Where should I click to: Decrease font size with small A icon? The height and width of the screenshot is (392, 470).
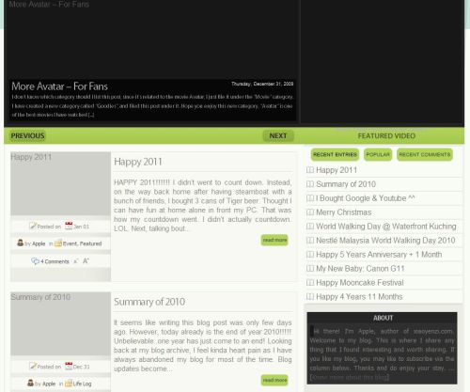point(75,261)
